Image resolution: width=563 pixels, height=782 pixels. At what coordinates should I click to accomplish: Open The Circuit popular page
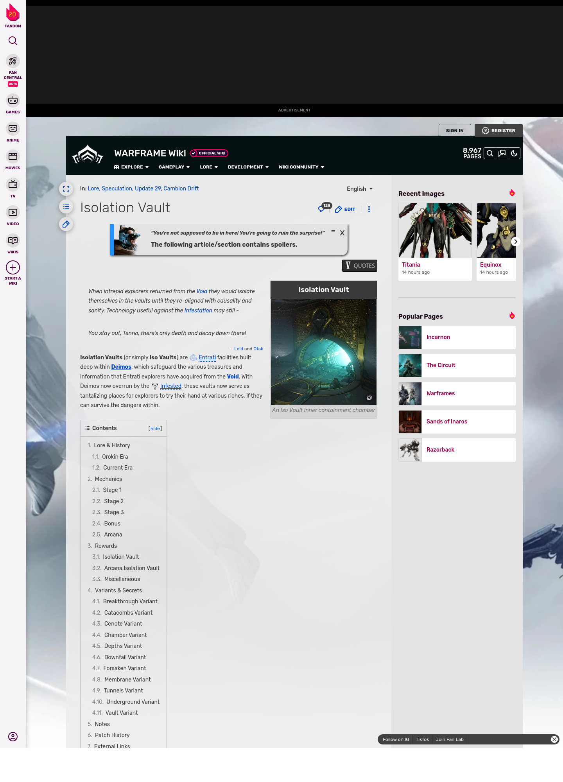point(457,366)
